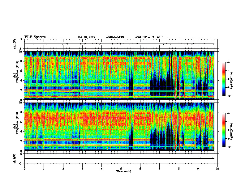Click the "start UT = 3 :40: 1" text
The width and height of the screenshot is (245, 189).
(x=149, y=37)
